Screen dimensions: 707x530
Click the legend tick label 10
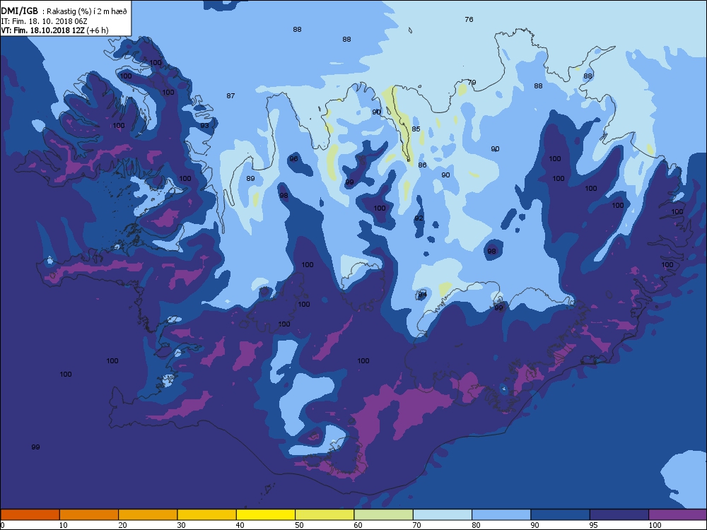[x=63, y=525]
